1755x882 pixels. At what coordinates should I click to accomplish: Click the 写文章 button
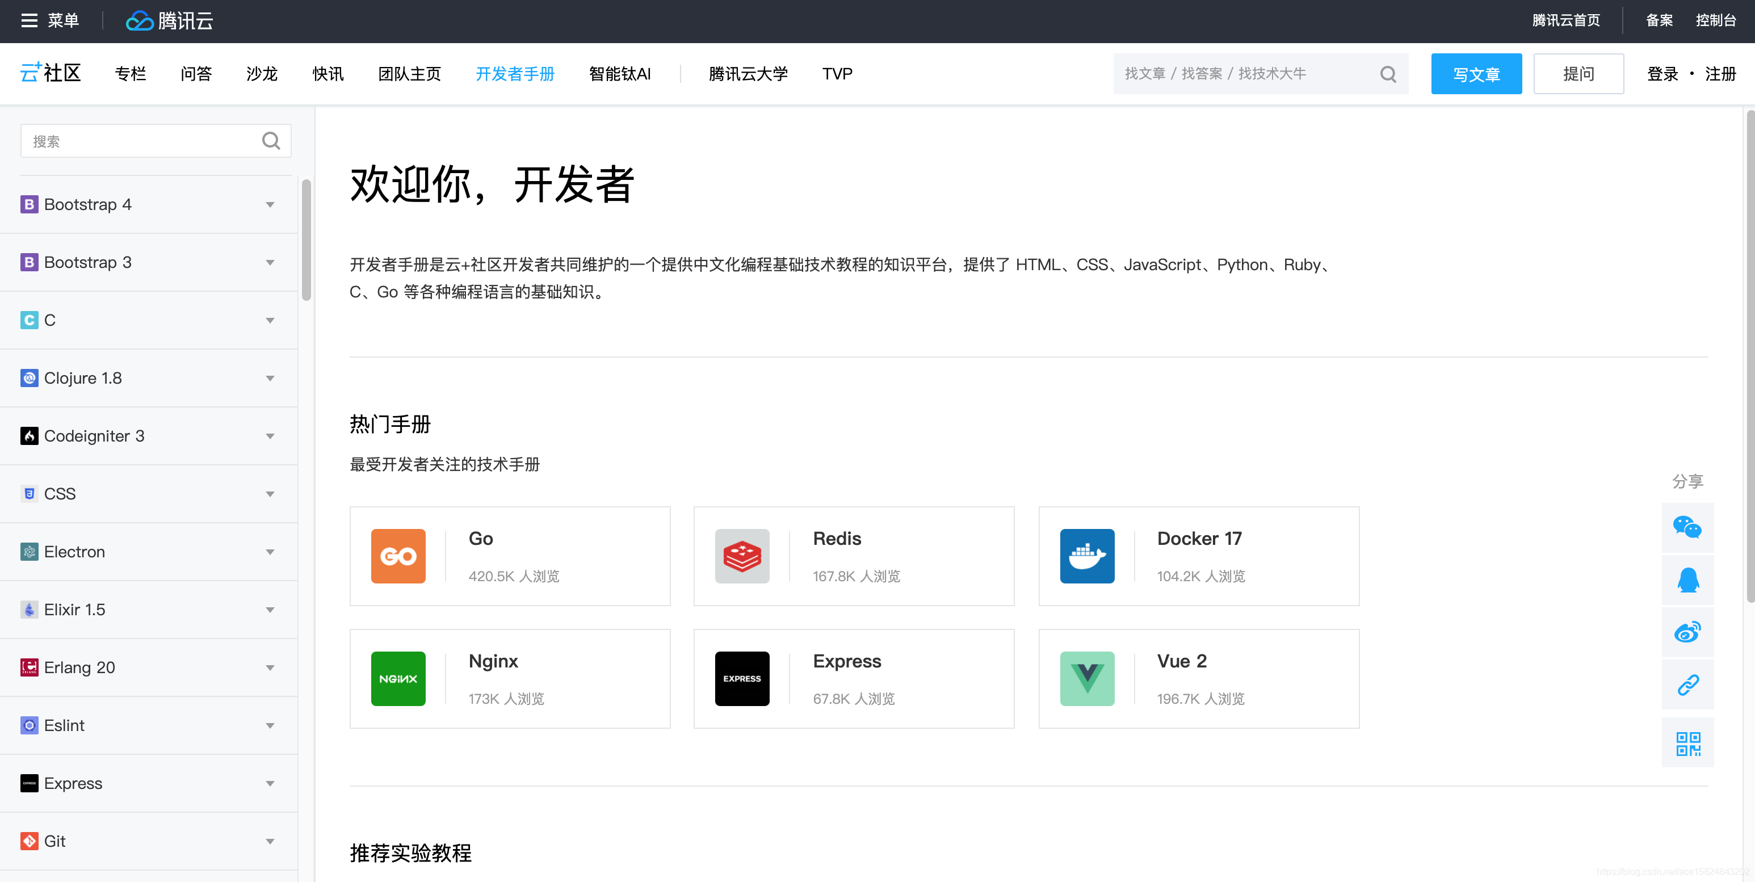tap(1476, 74)
